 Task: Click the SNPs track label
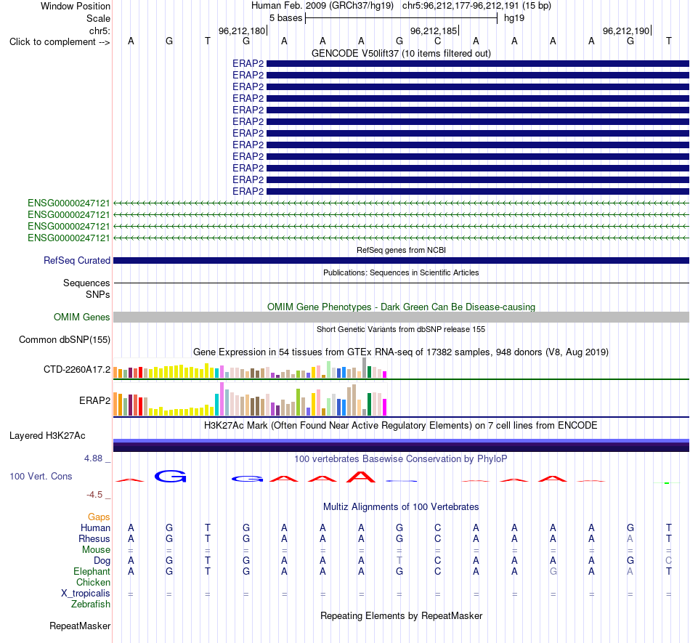(98, 294)
